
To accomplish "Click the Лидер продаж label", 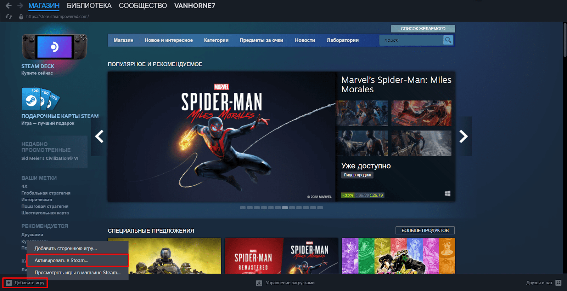I will tap(357, 175).
